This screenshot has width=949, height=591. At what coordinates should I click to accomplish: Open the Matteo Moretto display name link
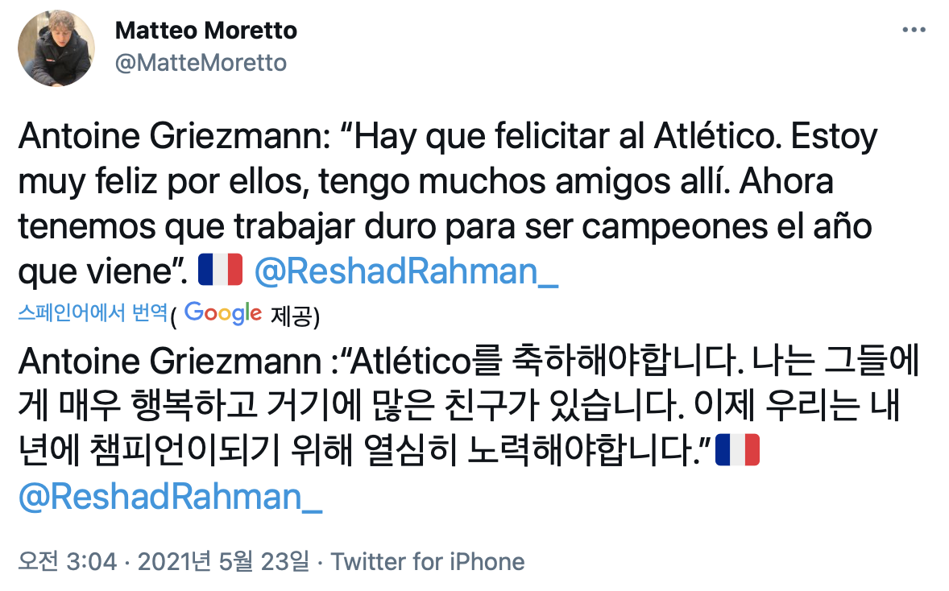[x=206, y=31]
